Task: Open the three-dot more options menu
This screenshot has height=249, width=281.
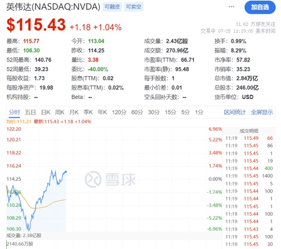Action: pyautogui.click(x=232, y=7)
